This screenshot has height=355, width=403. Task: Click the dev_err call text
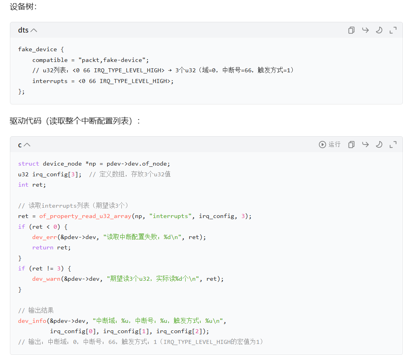tap(44, 237)
